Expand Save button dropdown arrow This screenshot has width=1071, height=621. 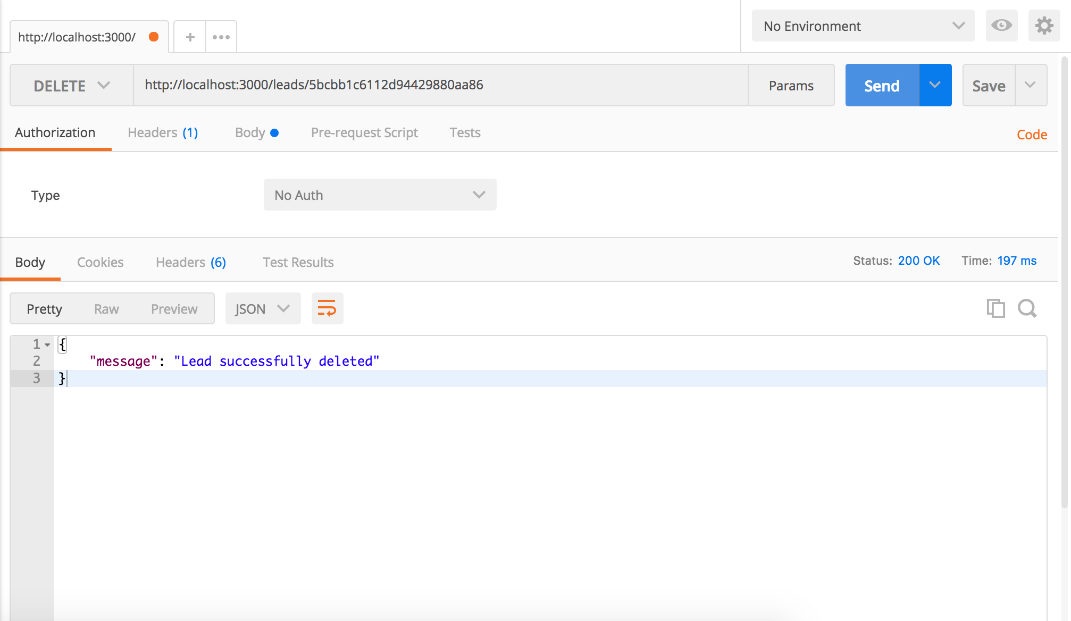1030,86
